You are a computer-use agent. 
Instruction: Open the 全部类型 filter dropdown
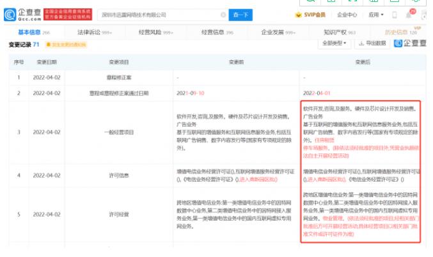[334, 43]
